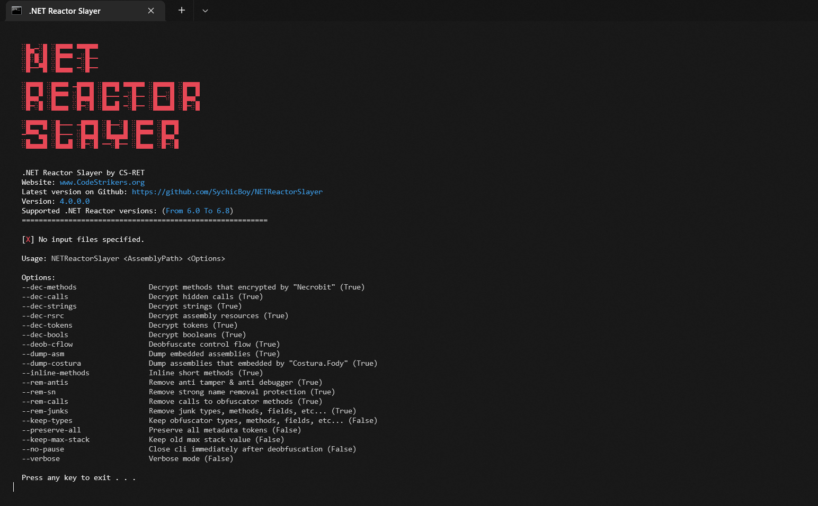Click the version number 4.0.0.0

click(x=75, y=201)
